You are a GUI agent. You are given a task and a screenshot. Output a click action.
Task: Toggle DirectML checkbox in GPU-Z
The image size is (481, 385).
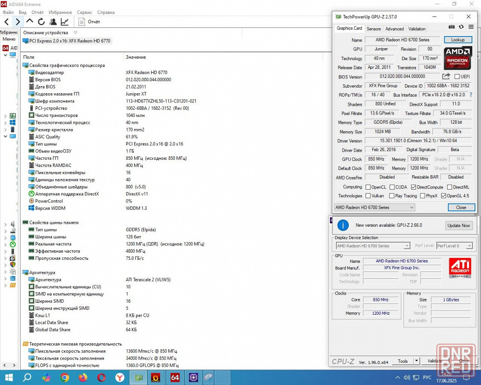coord(450,187)
